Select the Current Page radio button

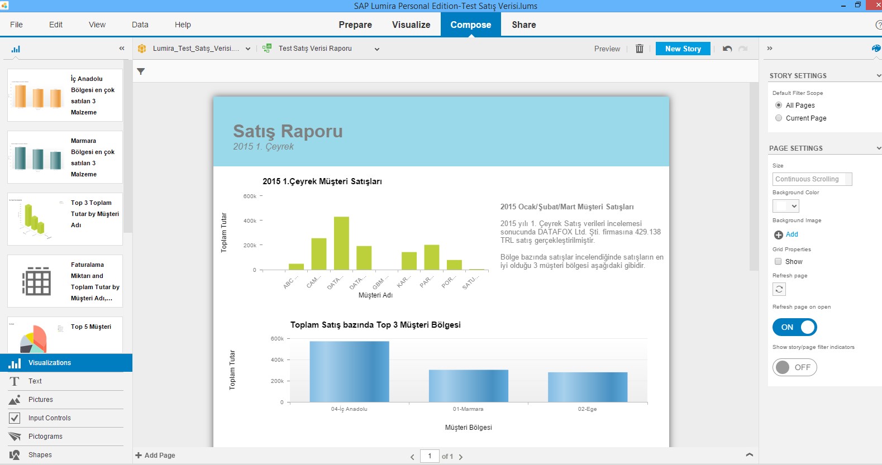779,118
